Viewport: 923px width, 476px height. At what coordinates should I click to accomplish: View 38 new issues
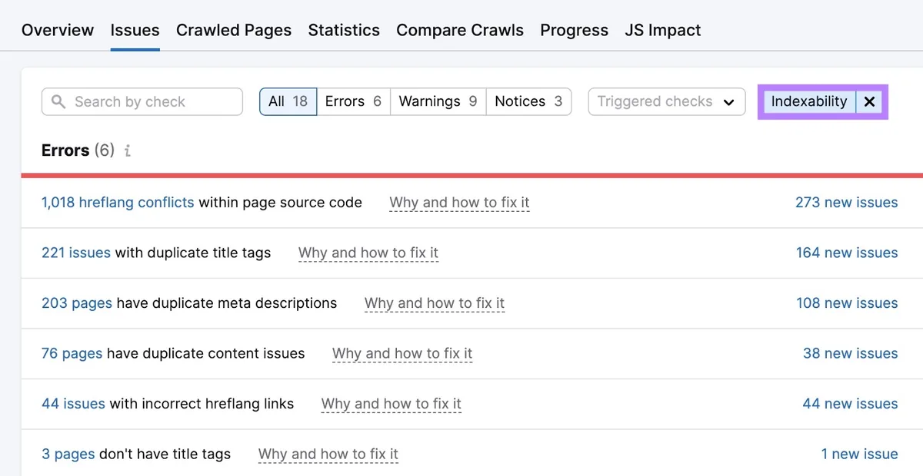(x=850, y=353)
